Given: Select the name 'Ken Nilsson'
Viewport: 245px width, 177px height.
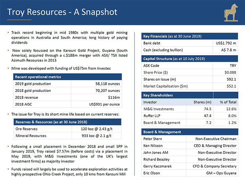Looking at the screenshot, I should coord(153,146).
